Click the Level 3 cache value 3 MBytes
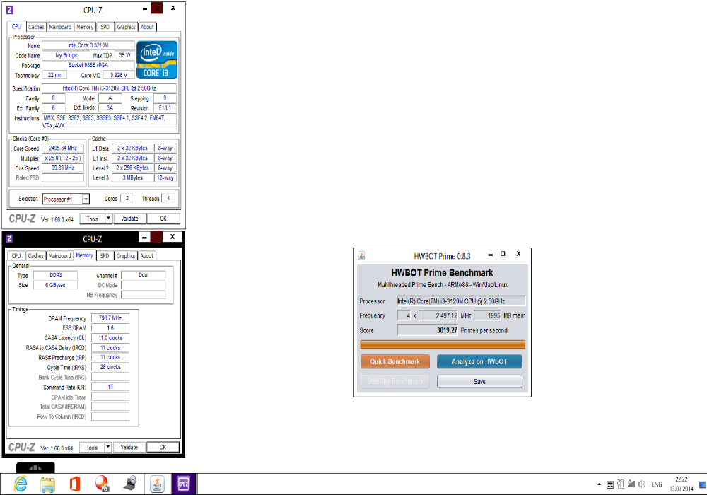707x495 pixels. coord(133,177)
